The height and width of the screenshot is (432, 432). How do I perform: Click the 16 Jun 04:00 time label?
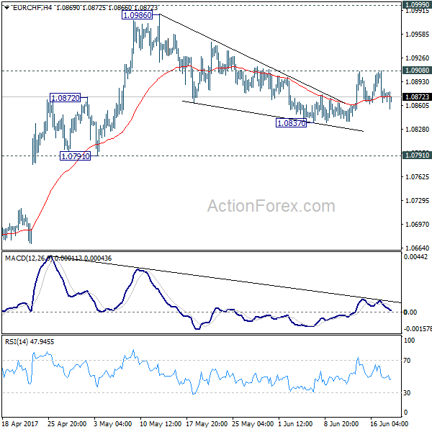click(x=389, y=423)
